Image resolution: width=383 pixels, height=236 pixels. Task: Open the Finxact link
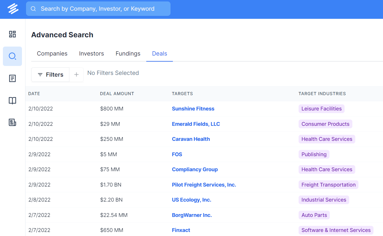(181, 230)
